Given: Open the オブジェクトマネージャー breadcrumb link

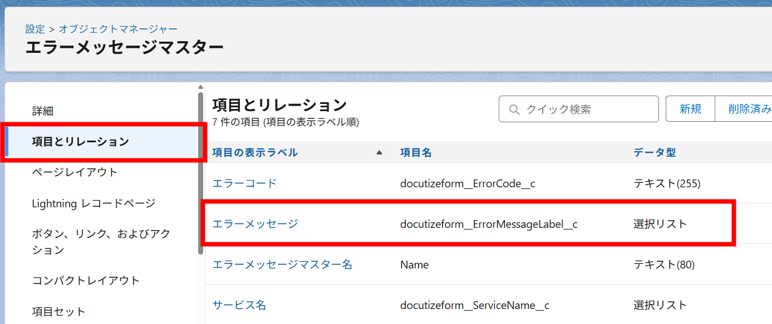Looking at the screenshot, I should pyautogui.click(x=118, y=29).
